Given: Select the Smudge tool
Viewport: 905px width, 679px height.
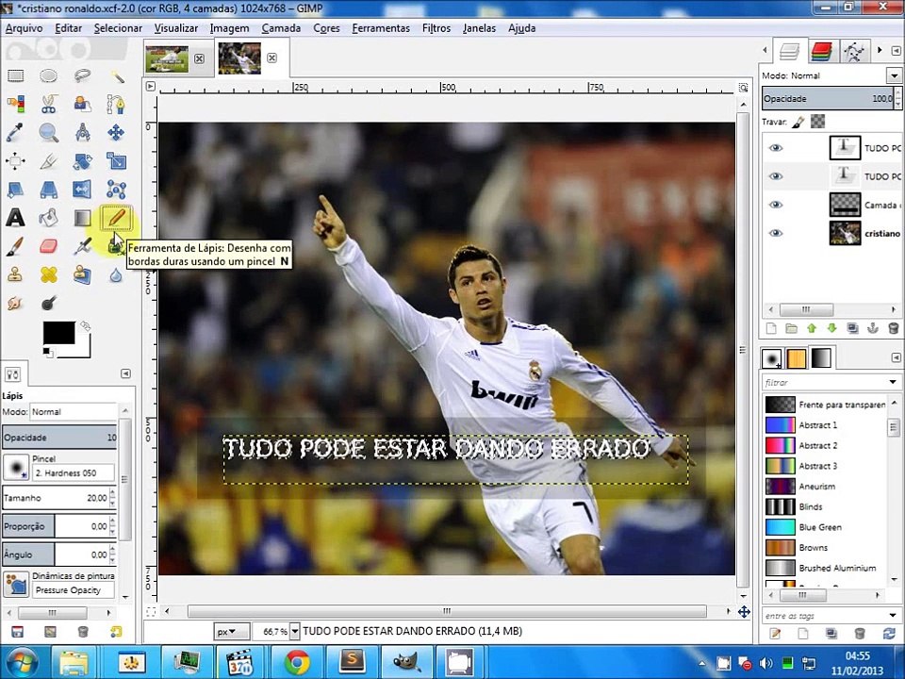Looking at the screenshot, I should point(15,303).
